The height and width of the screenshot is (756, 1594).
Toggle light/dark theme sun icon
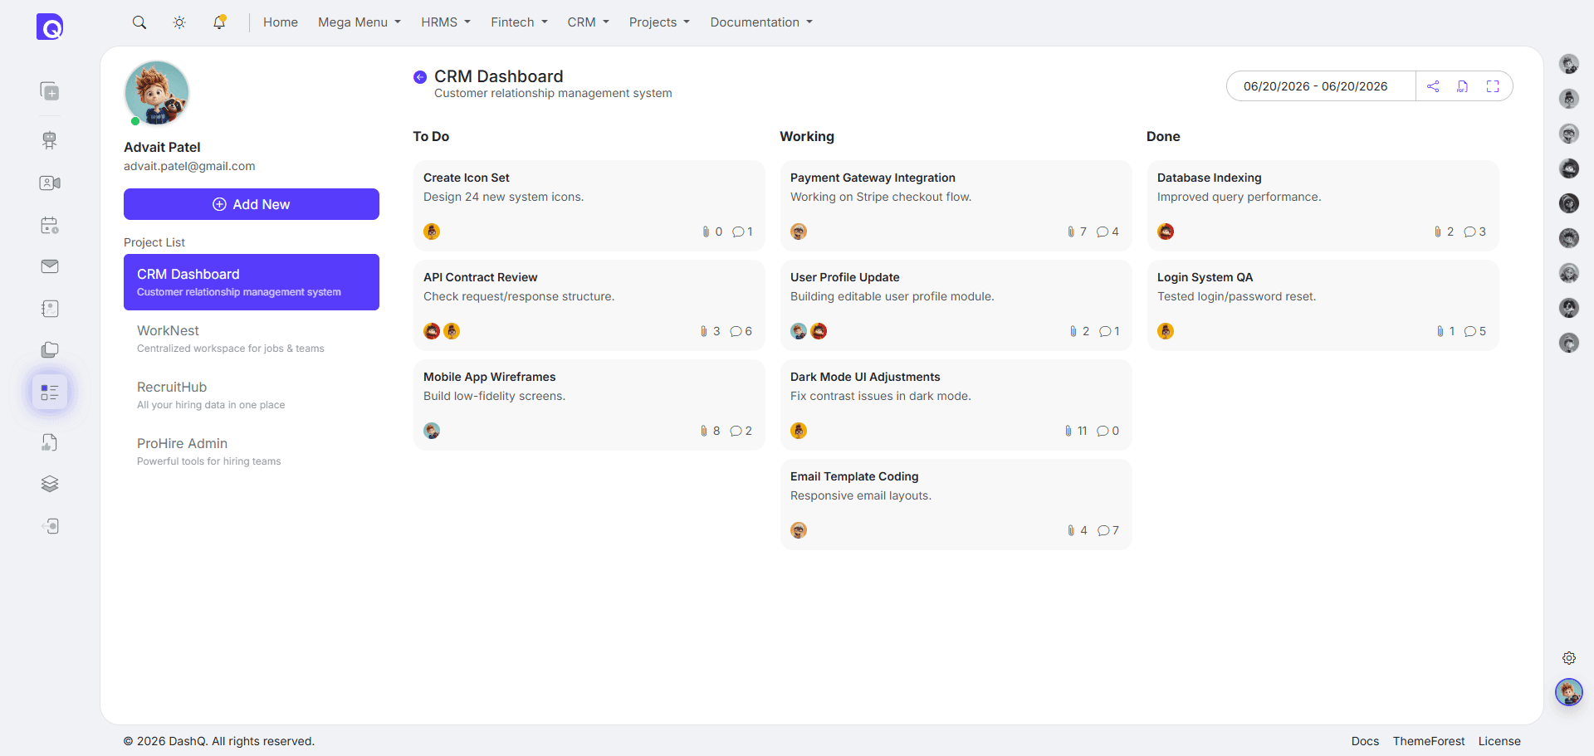tap(179, 22)
